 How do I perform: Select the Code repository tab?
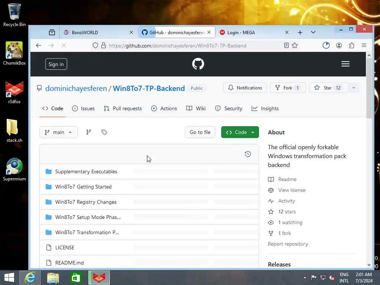click(x=53, y=108)
